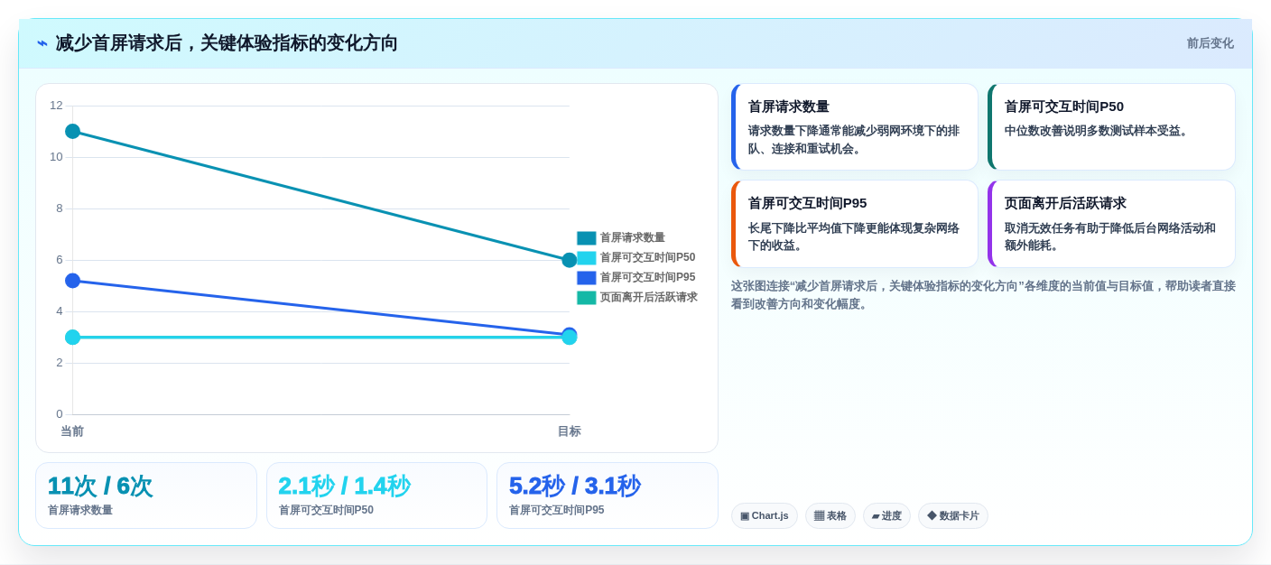Image resolution: width=1271 pixels, height=565 pixels.
Task: Open the 首屏可交互时间P95 description card
Action: (x=855, y=224)
